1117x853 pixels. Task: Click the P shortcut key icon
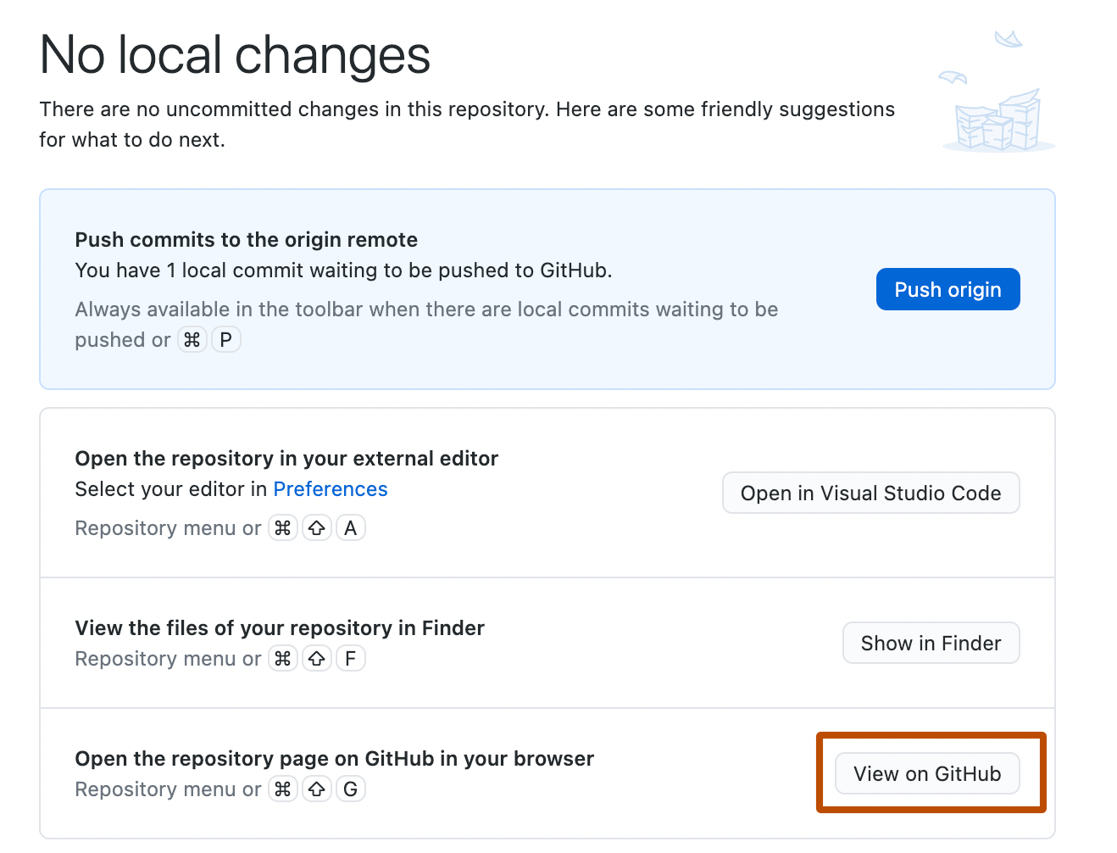[225, 339]
